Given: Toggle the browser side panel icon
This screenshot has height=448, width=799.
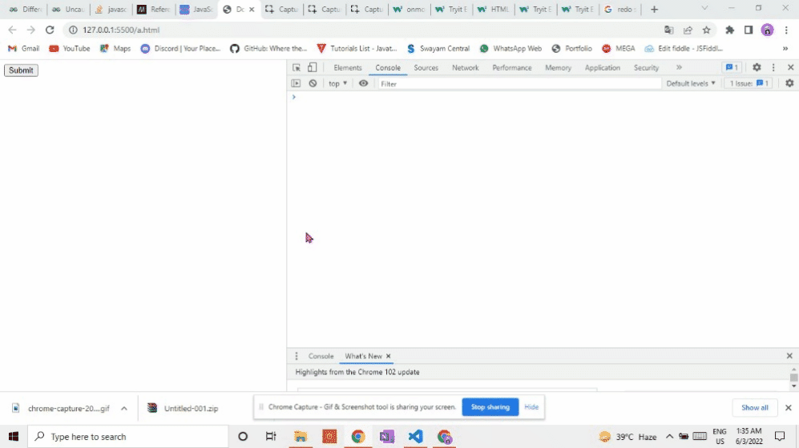Looking at the screenshot, I should pos(749,30).
